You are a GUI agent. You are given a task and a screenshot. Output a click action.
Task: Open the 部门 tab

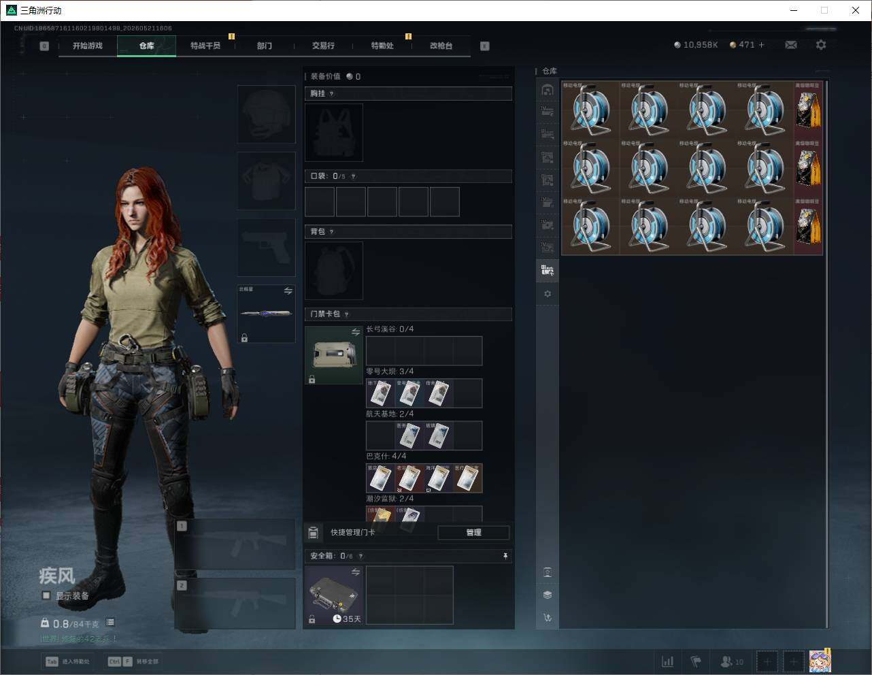(x=265, y=46)
